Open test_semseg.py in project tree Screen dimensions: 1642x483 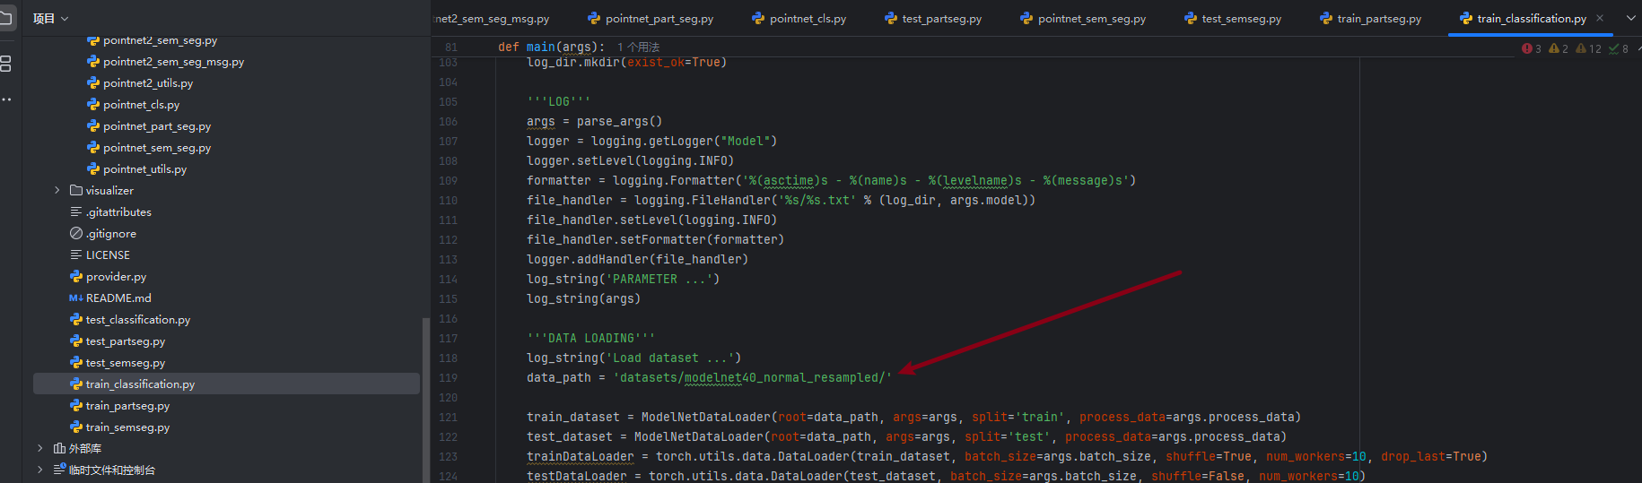[126, 363]
